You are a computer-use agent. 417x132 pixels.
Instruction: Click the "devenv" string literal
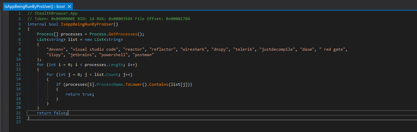point(56,50)
